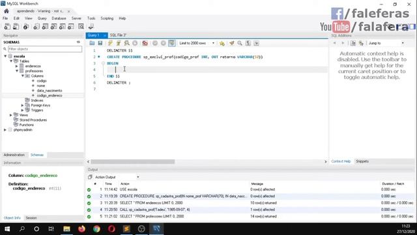Toggle word wrap icon in editor toolbar

point(256,43)
